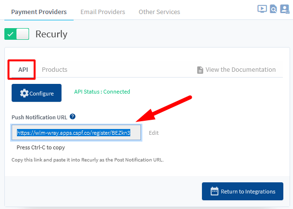Click the Configure button

click(x=36, y=93)
